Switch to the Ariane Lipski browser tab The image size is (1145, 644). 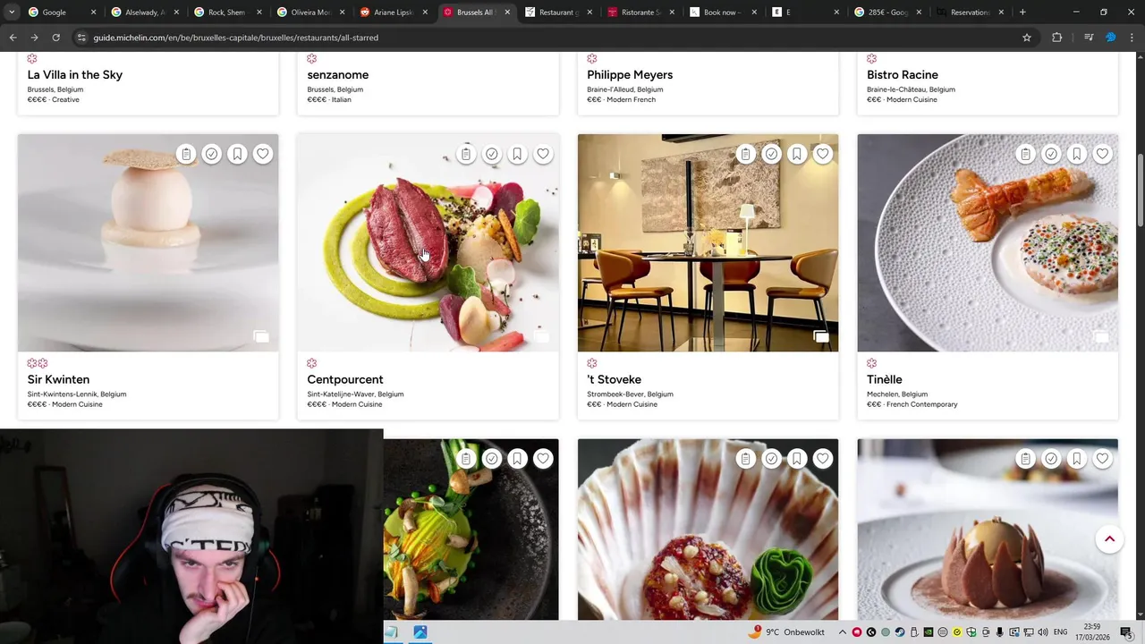[394, 13]
